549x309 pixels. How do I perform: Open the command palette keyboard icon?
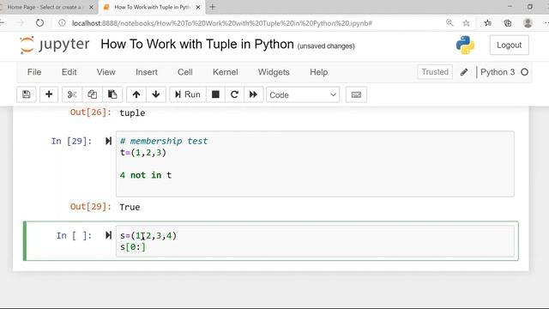(356, 94)
